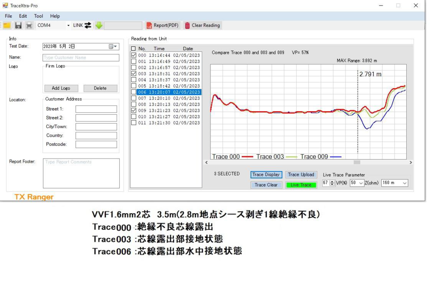This screenshot has height=290, width=432.
Task: Click the Country input field
Action: 96,135
